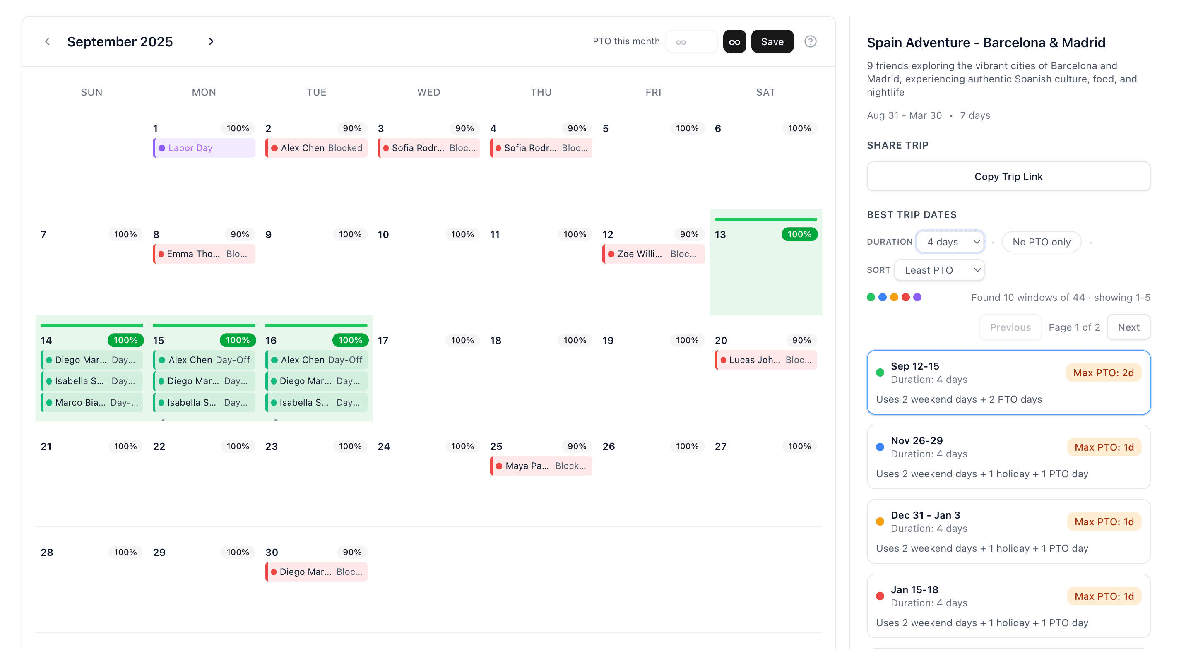Click the green legend dot
Viewport: 1198px width, 649px height.
pos(871,297)
